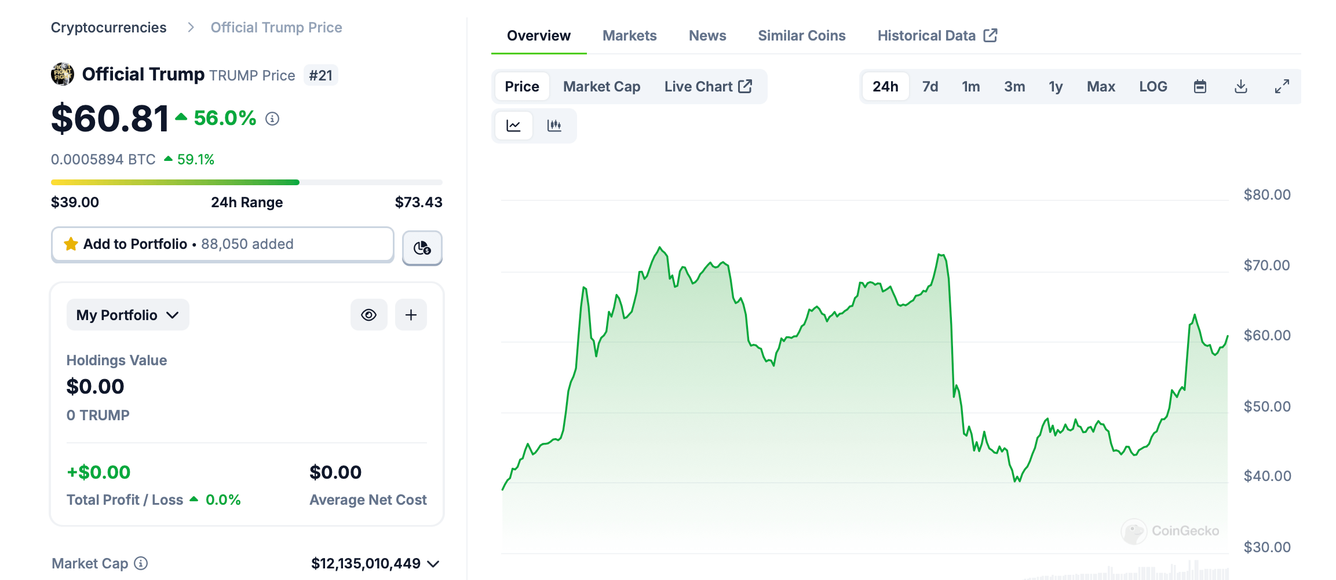1336x580 pixels.
Task: Click the 59.1% BTC change value
Action: coord(196,159)
